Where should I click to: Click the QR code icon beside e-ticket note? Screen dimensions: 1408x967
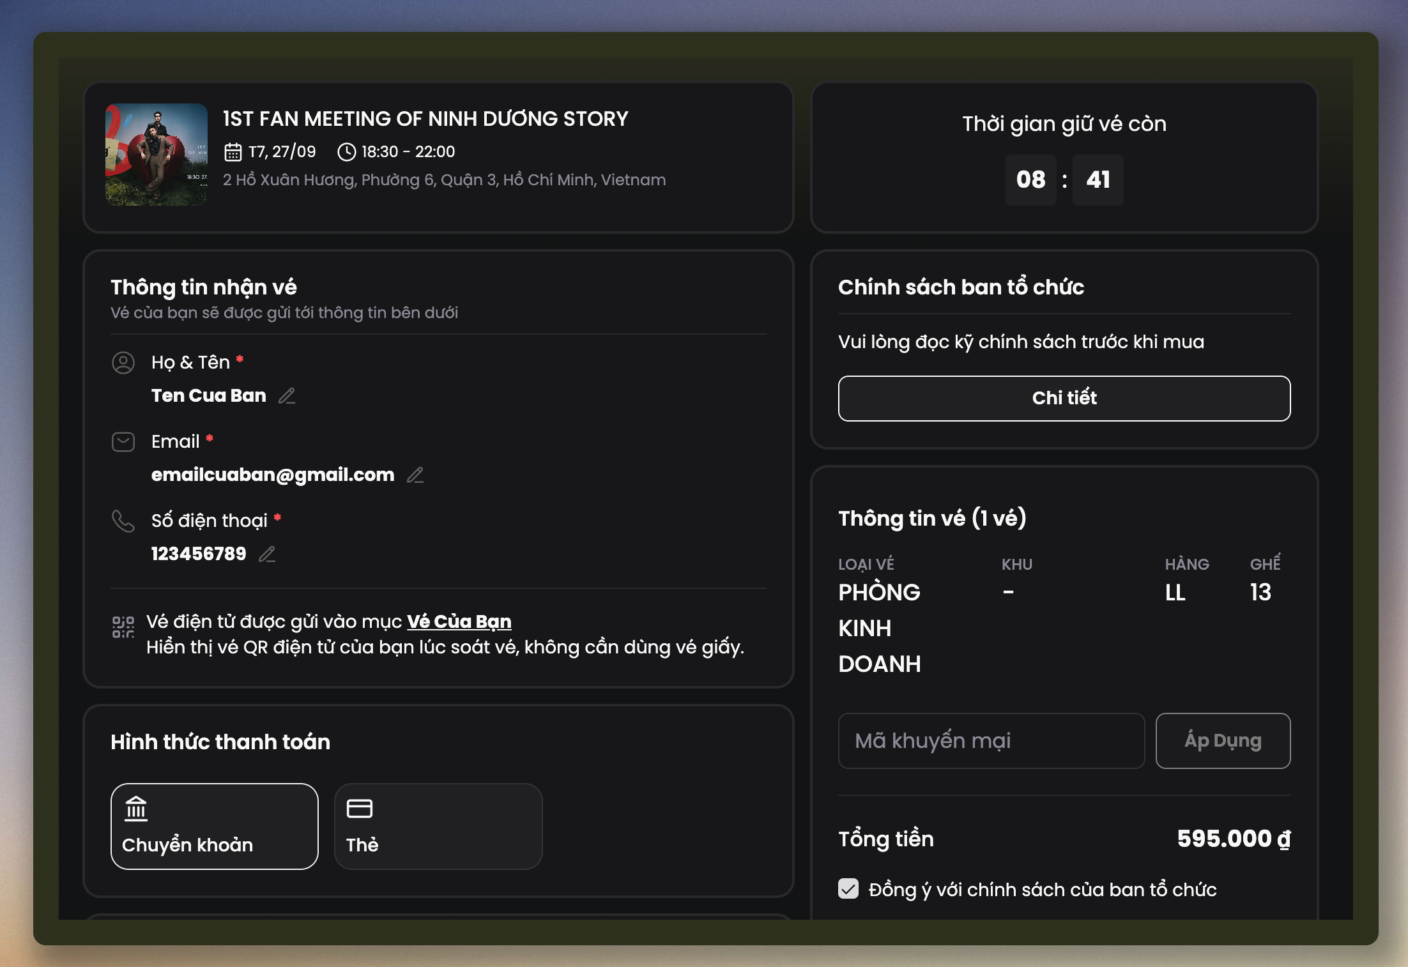(x=123, y=627)
